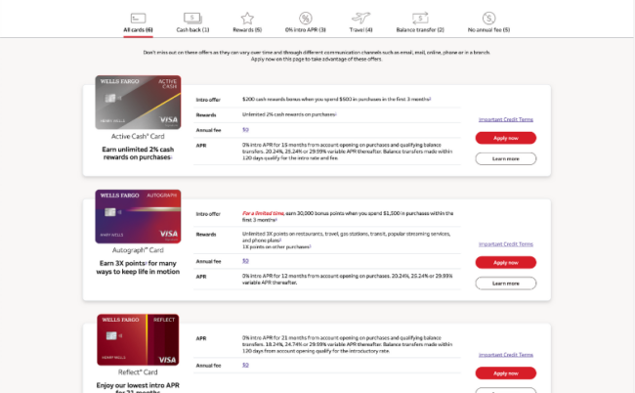Open Important Credit Terms for Active Cash
The height and width of the screenshot is (393, 635).
click(505, 119)
